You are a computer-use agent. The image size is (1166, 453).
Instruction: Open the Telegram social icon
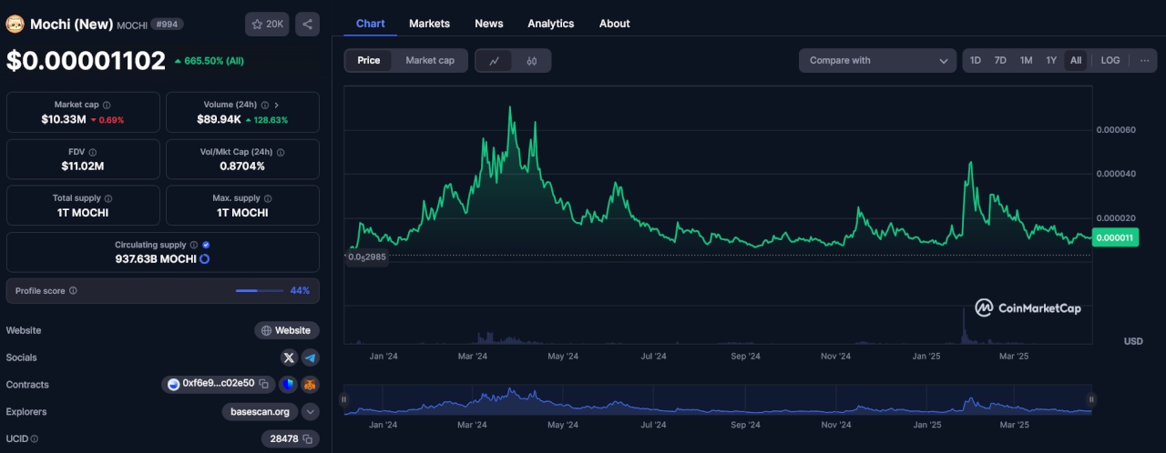[311, 357]
